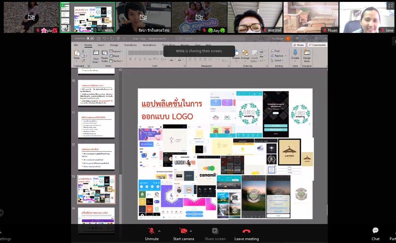Click the Share screen icon
This screenshot has height=243, width=396.
(215, 230)
